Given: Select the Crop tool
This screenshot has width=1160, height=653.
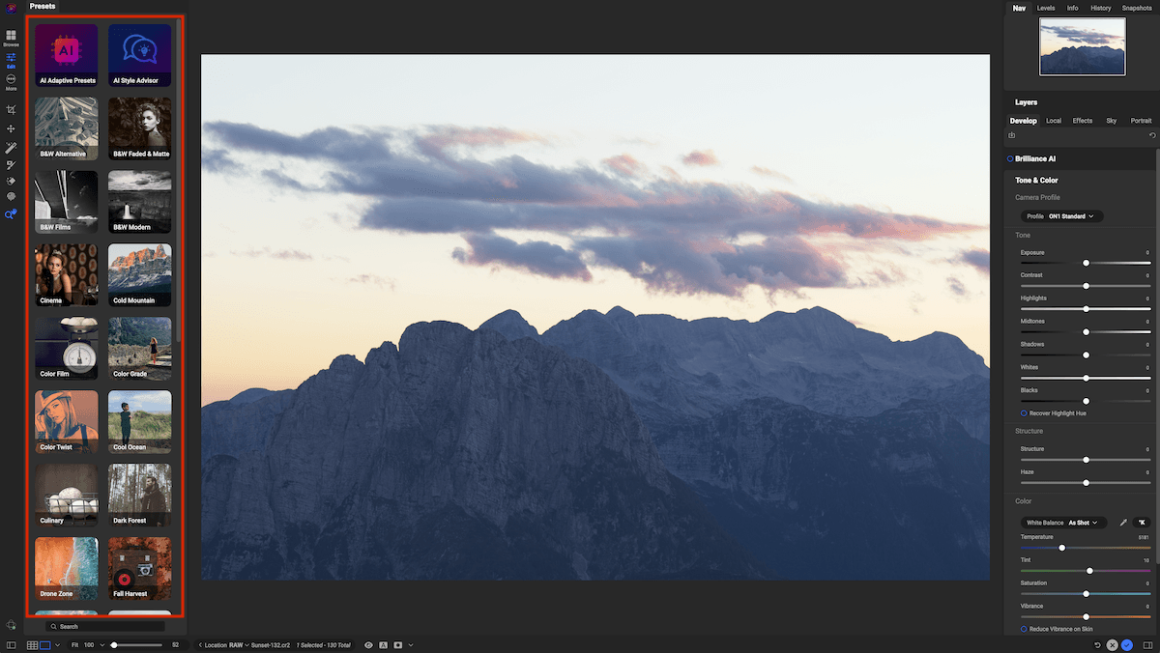Looking at the screenshot, I should (11, 109).
